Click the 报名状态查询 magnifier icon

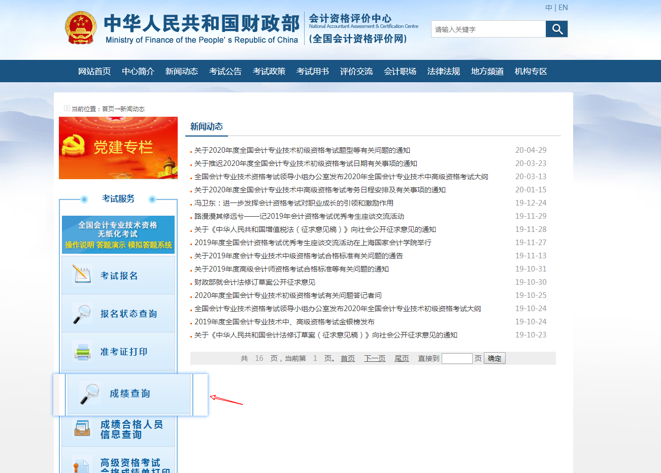pyautogui.click(x=81, y=314)
